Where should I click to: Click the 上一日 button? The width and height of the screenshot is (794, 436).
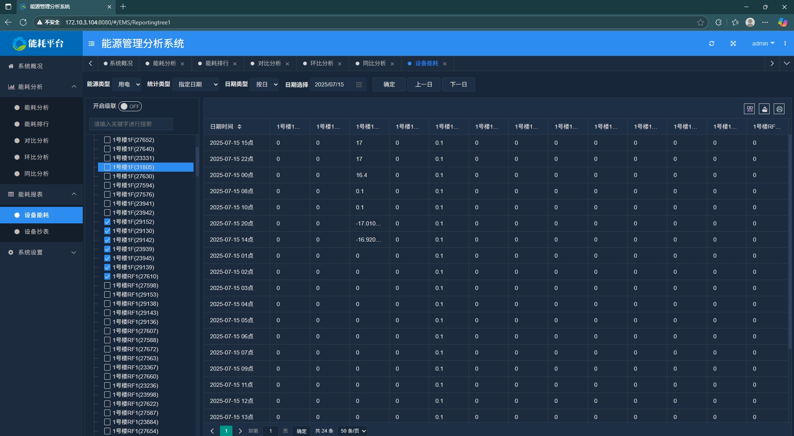click(423, 84)
